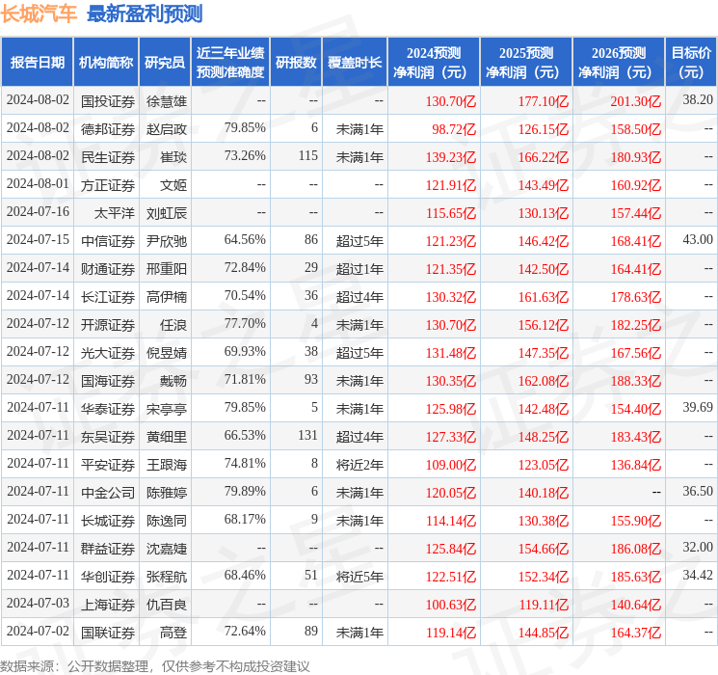Select the 中信证券 cell

(x=108, y=241)
